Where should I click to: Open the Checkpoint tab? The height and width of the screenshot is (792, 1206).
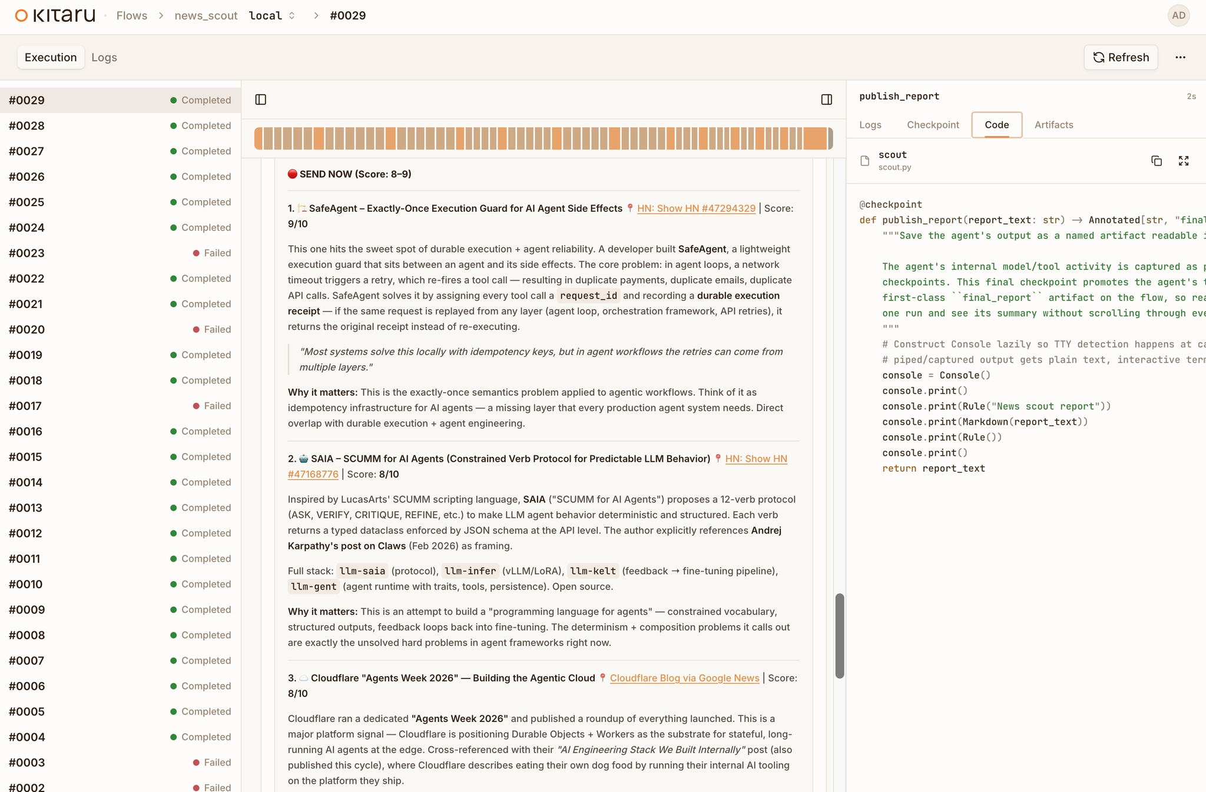pyautogui.click(x=933, y=125)
